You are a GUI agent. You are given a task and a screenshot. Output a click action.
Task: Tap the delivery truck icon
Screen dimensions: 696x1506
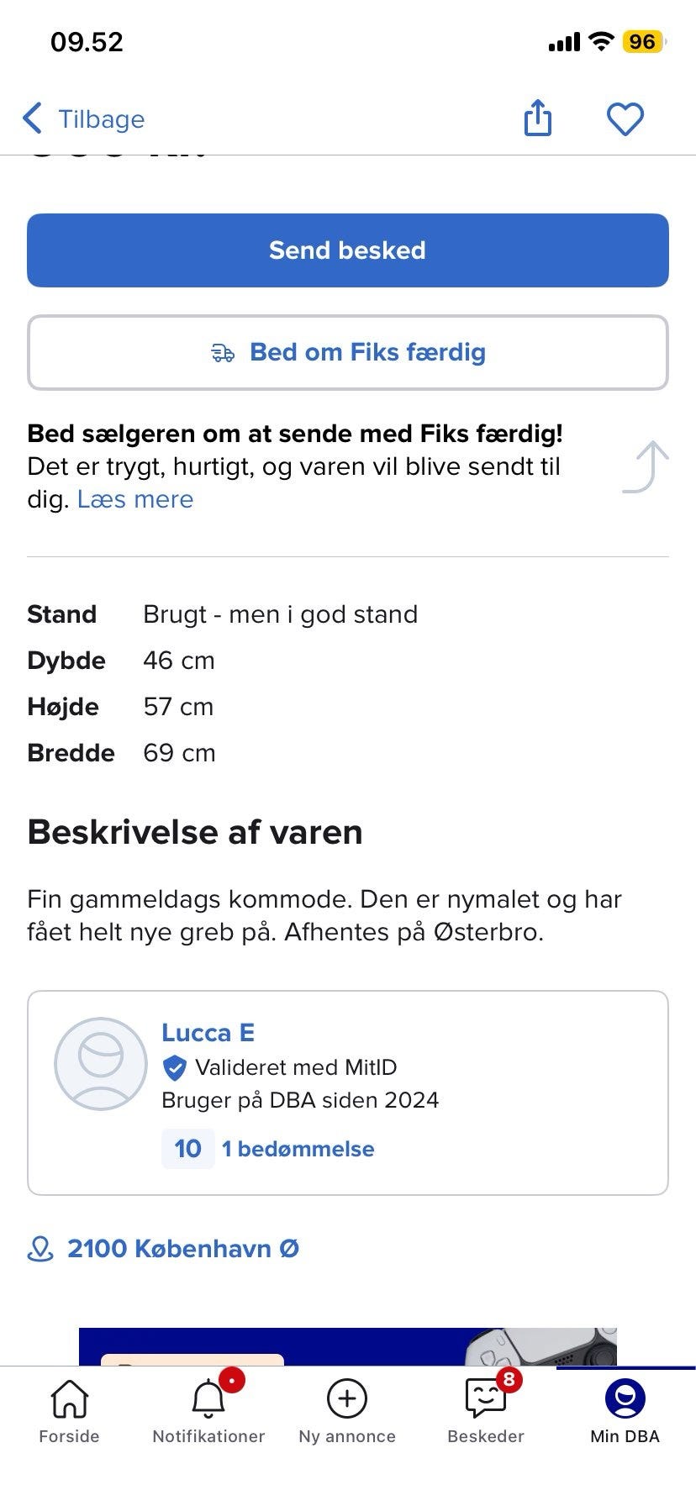pyautogui.click(x=223, y=353)
